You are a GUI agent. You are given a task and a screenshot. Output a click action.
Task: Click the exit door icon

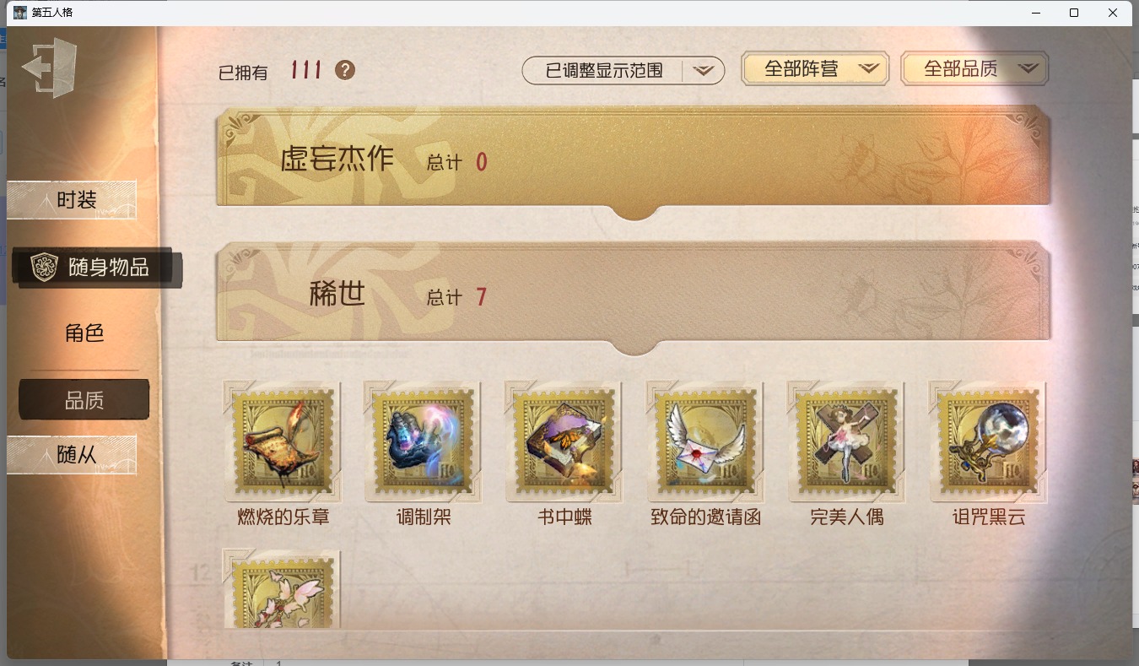click(50, 68)
